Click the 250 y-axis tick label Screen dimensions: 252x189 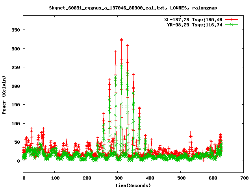pos(16,67)
